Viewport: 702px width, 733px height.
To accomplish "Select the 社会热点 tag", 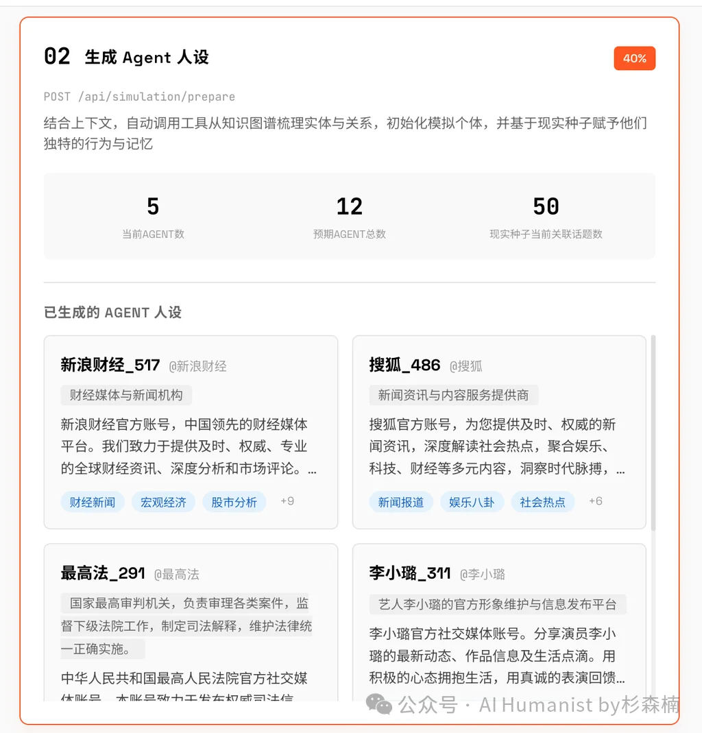I will coord(542,502).
